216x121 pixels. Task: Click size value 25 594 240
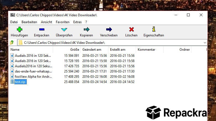click(72, 71)
